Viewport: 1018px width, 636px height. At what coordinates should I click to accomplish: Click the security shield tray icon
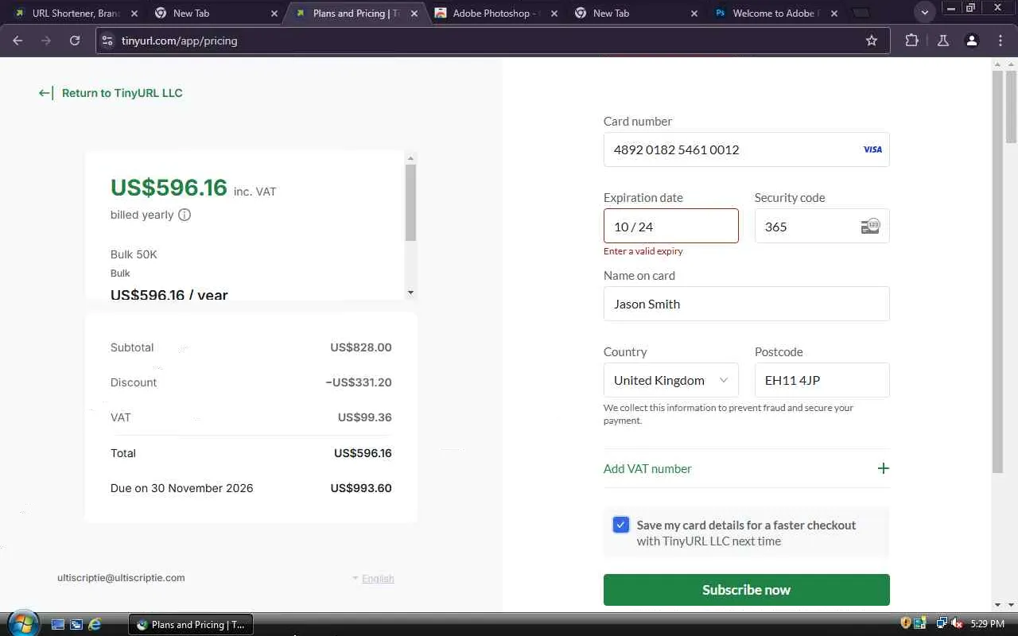[905, 624]
